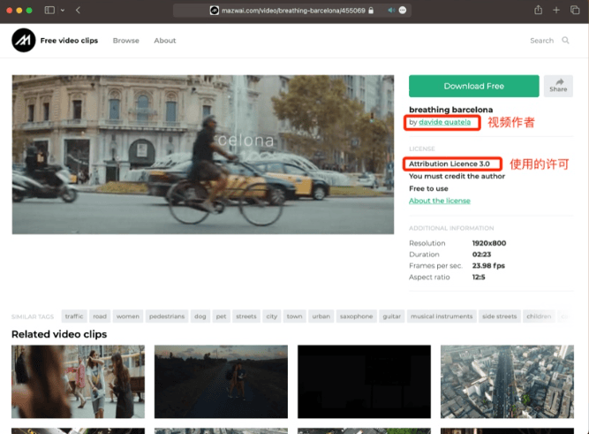The image size is (589, 434).
Task: Go back with the Safari back arrow
Action: [78, 10]
